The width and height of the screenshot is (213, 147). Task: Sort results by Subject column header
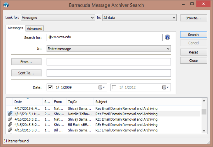[x=147, y=102]
